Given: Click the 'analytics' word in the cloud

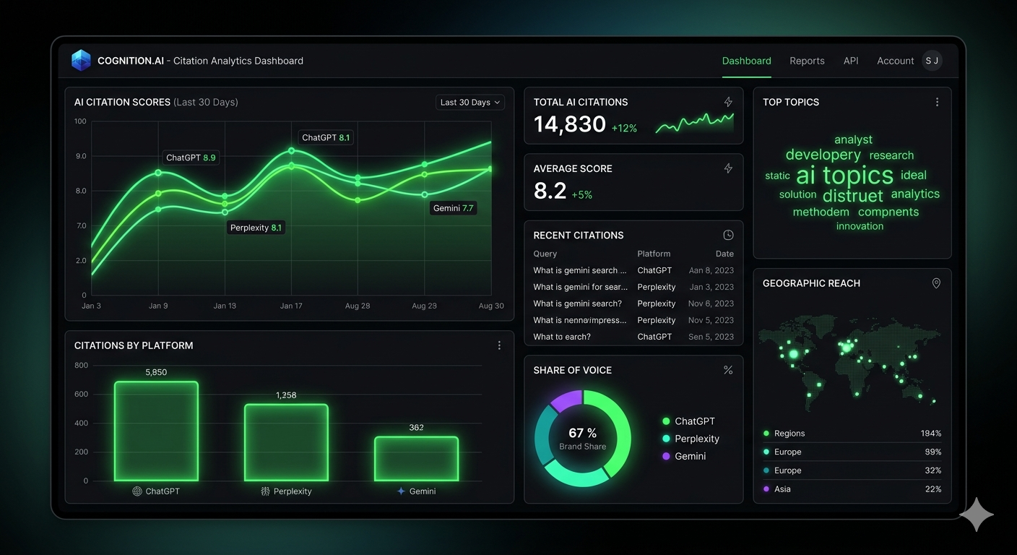Looking at the screenshot, I should point(915,194).
